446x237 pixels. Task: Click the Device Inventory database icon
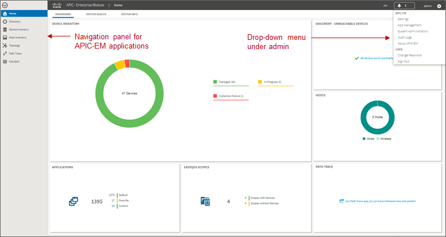[x=5, y=29]
